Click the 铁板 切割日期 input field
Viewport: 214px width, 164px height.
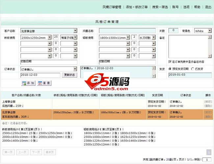(49, 62)
